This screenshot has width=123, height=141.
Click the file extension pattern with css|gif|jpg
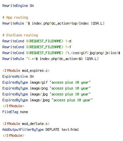[93, 53]
